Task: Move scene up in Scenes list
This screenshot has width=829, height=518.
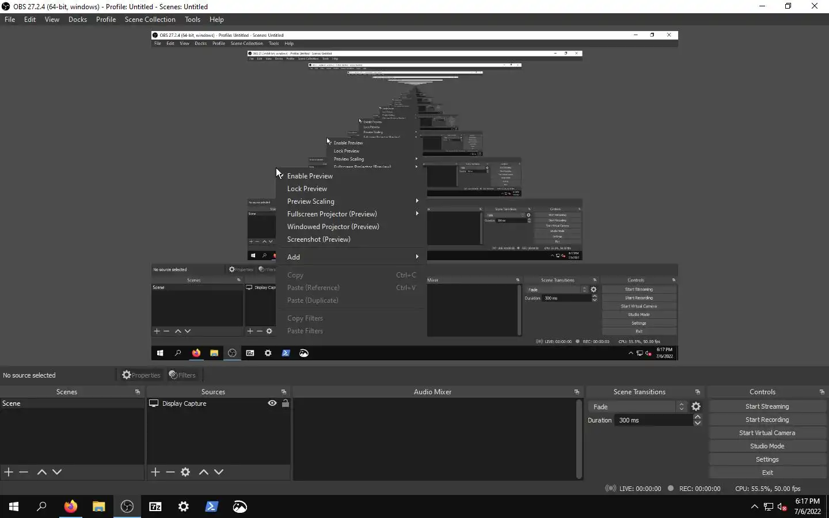Action: click(x=41, y=472)
